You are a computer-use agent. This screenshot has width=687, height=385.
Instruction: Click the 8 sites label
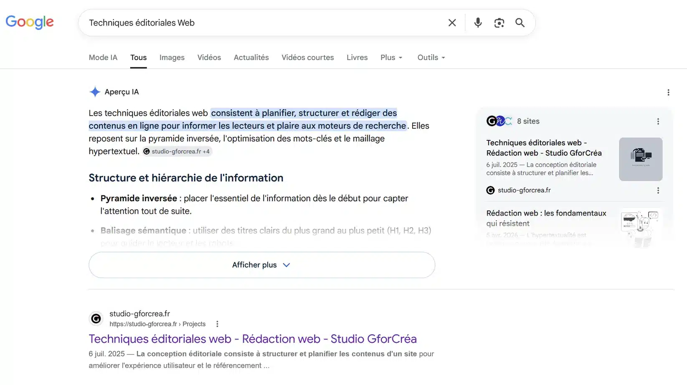coord(528,121)
